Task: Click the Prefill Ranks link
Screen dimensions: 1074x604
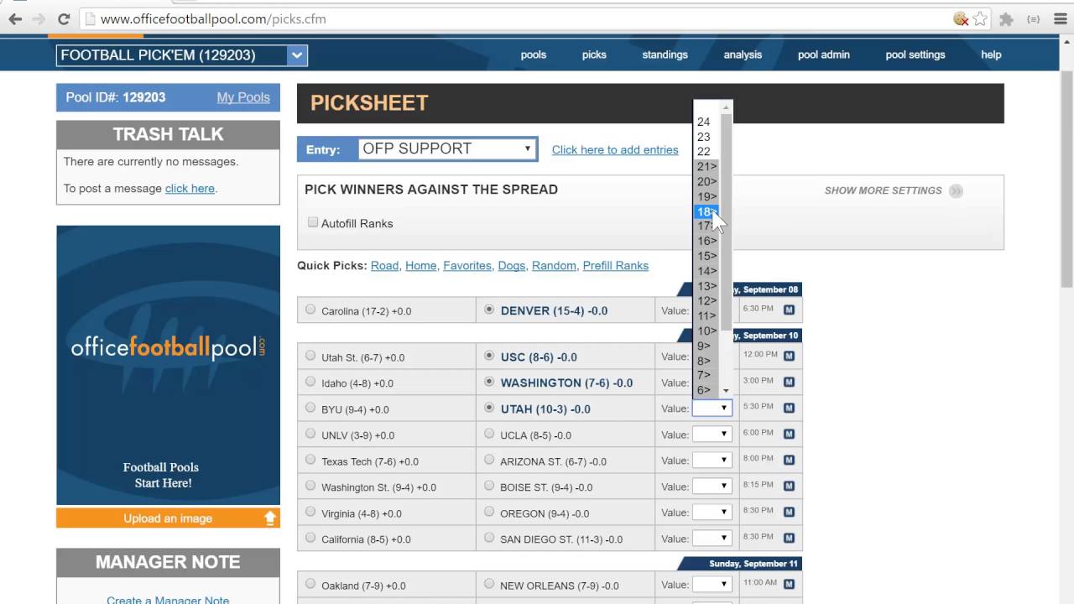Action: 616,266
